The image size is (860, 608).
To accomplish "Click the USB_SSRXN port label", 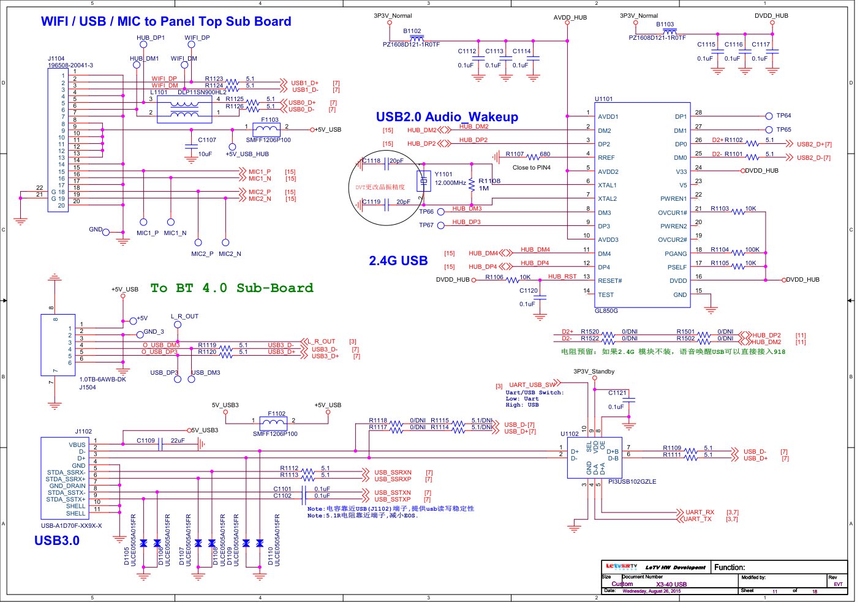I will pos(393,473).
